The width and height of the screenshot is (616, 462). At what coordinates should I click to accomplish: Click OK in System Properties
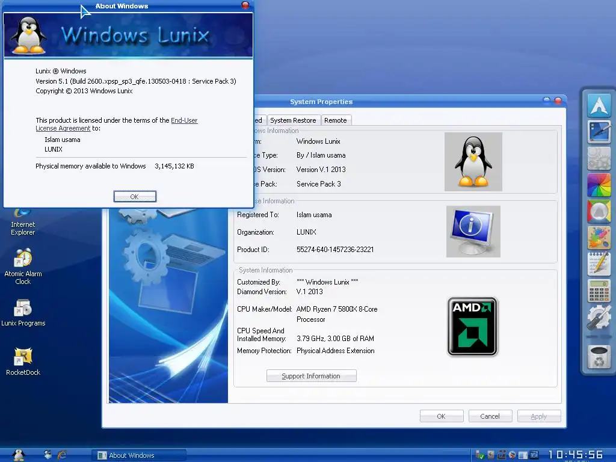coord(442,416)
